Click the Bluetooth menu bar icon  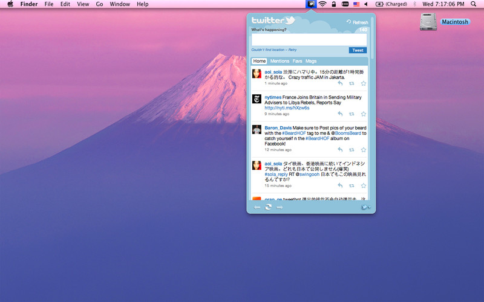[414, 4]
